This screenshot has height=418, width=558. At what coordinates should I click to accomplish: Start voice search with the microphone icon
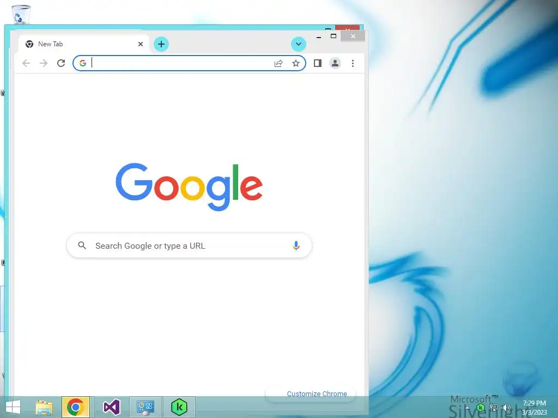296,245
